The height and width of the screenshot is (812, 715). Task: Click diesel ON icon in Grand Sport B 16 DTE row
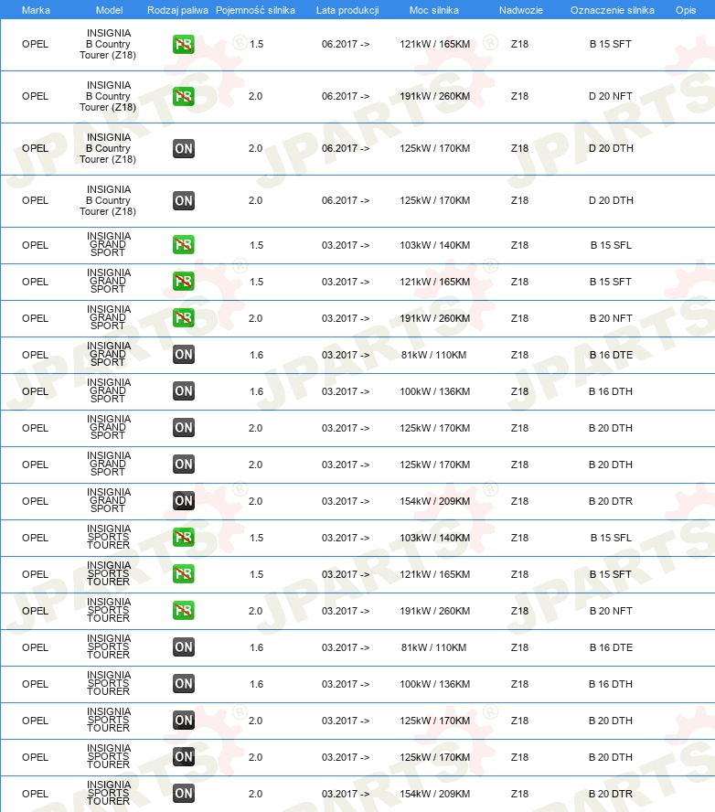click(183, 355)
